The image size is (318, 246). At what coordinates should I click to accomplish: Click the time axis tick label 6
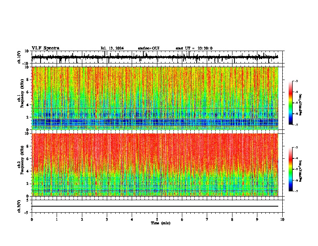click(182, 219)
